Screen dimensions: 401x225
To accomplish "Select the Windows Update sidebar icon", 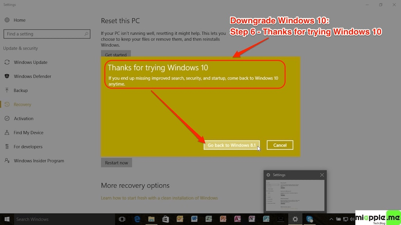I will [x=7, y=62].
